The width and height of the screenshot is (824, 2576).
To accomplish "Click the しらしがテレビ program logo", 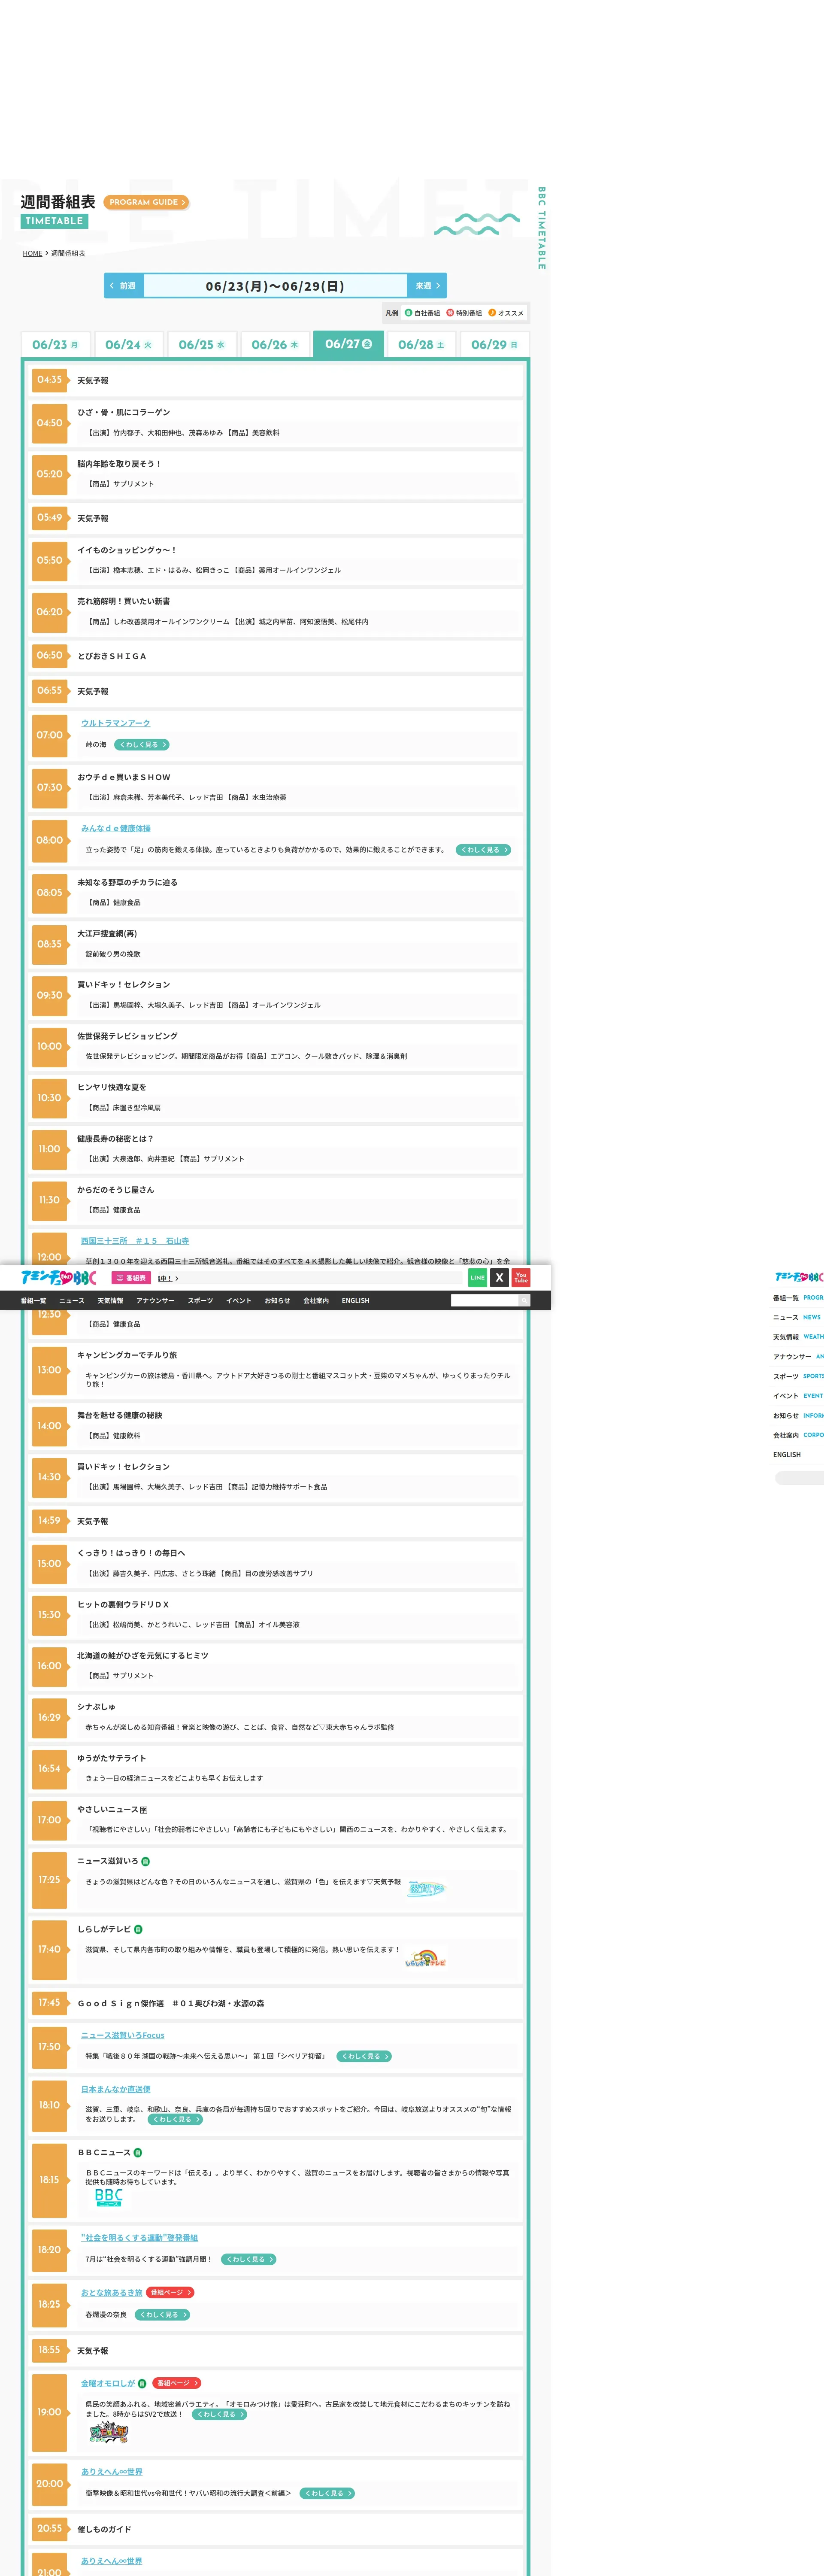I will tap(425, 1959).
